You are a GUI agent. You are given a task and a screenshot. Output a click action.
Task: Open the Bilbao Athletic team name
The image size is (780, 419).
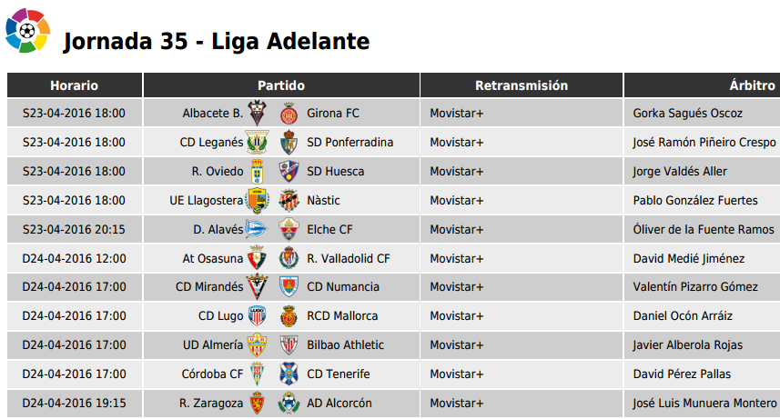345,345
